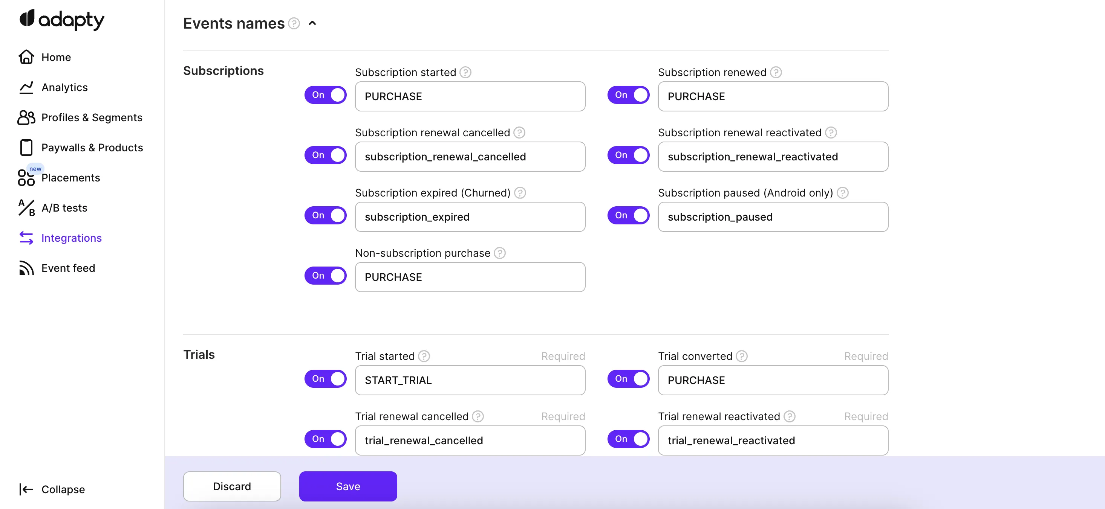
Task: Collapse the Events names section chevron
Action: [312, 23]
